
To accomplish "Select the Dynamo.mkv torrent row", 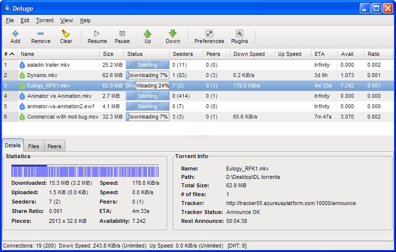I will [42, 75].
